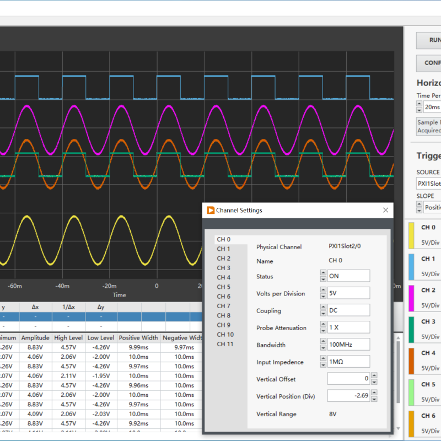Click the Δx cursor table header
Screen dimensions: 441x441
35,307
